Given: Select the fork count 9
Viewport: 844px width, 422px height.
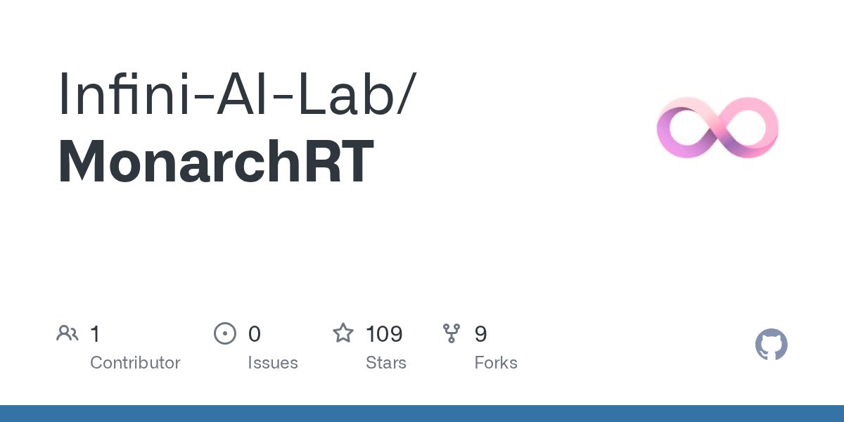Looking at the screenshot, I should tap(481, 334).
